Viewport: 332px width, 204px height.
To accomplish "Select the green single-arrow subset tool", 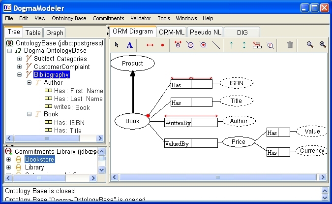I will (231, 45).
